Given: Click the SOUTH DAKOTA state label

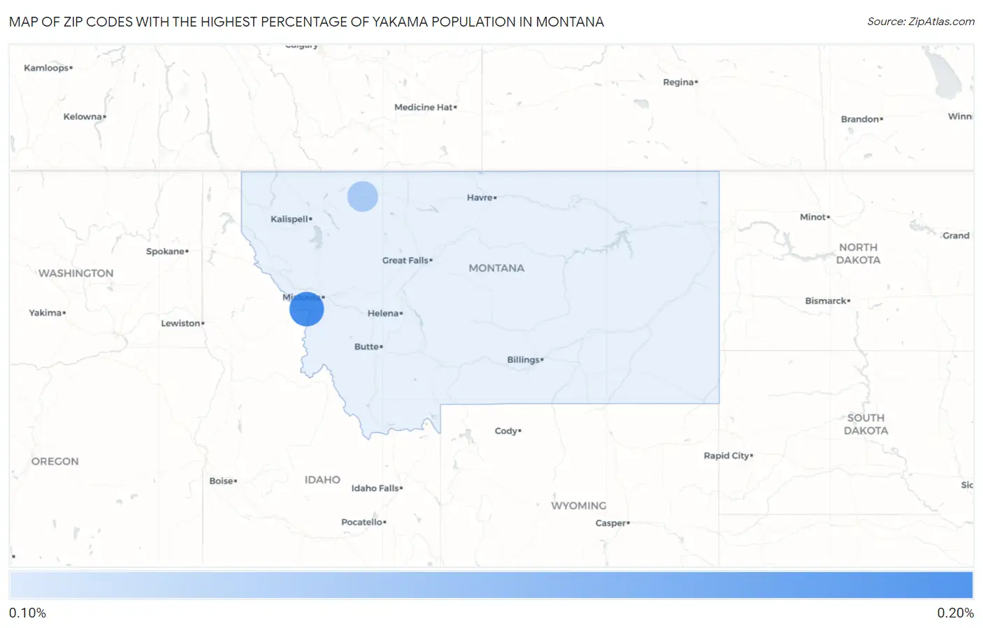Looking at the screenshot, I should (x=866, y=424).
